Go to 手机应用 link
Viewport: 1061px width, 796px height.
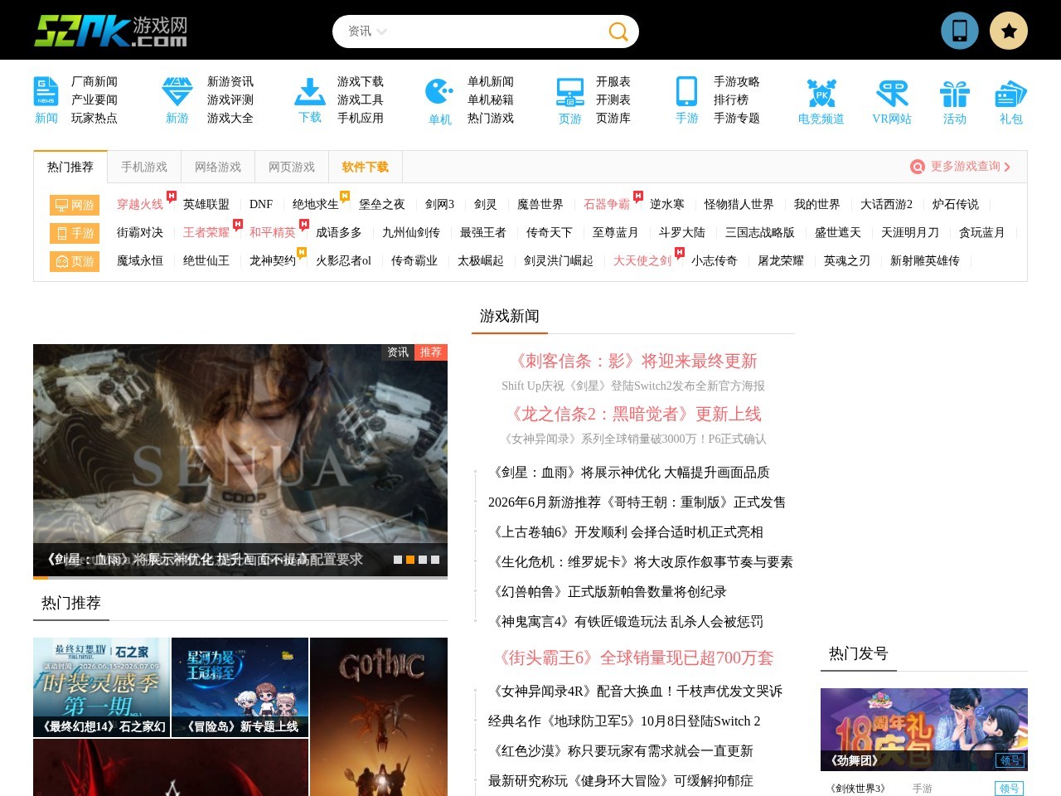pos(361,118)
